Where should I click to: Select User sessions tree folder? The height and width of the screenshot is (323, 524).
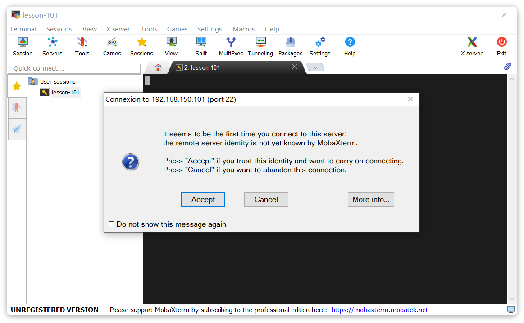click(x=57, y=81)
